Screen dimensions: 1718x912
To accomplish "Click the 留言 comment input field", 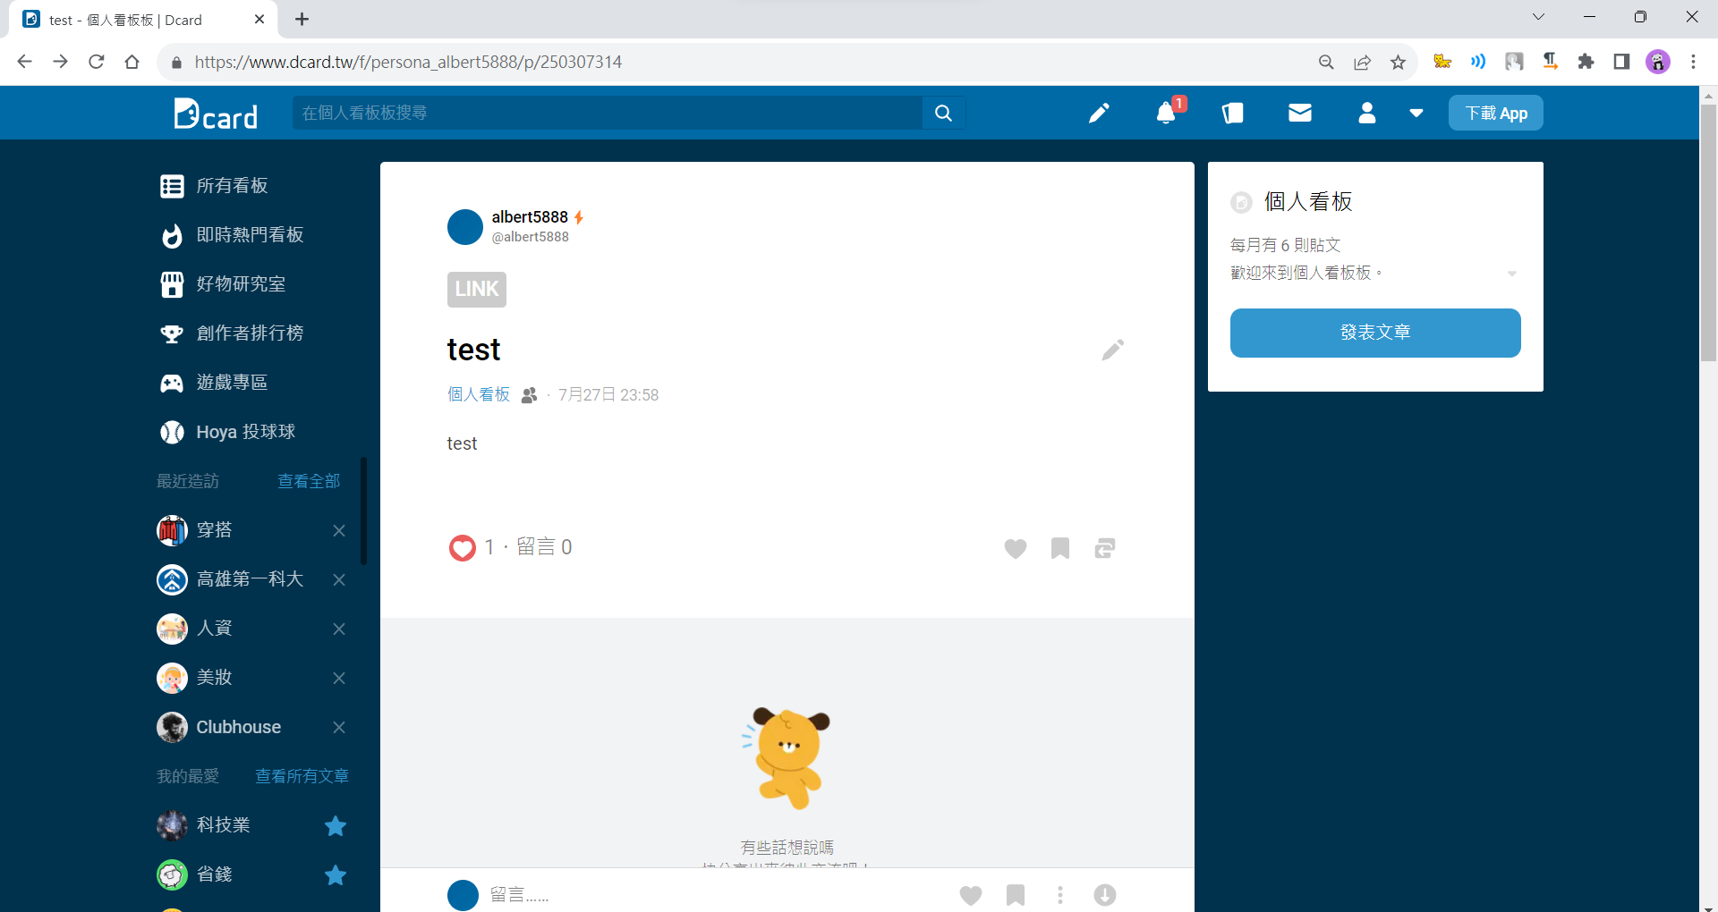I will (716, 895).
